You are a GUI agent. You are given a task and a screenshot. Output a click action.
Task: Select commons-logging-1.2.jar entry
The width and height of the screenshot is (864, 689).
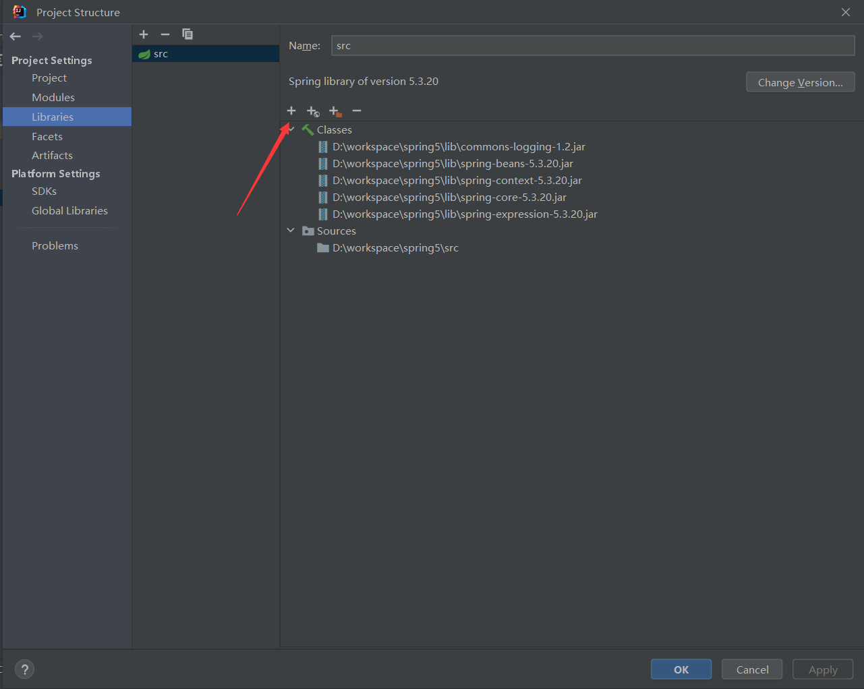(x=459, y=147)
